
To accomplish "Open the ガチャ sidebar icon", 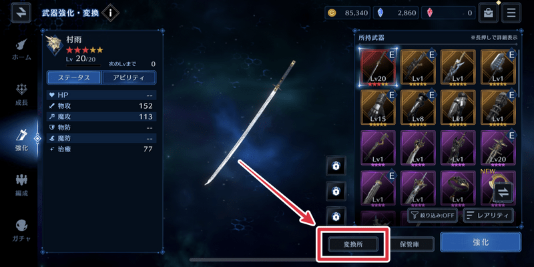I will [x=21, y=230].
